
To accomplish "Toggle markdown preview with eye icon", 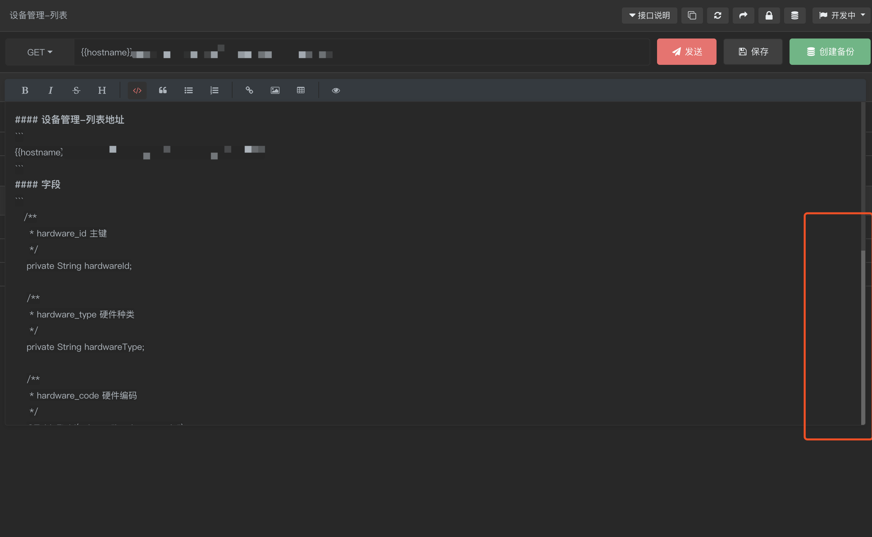I will pyautogui.click(x=336, y=90).
